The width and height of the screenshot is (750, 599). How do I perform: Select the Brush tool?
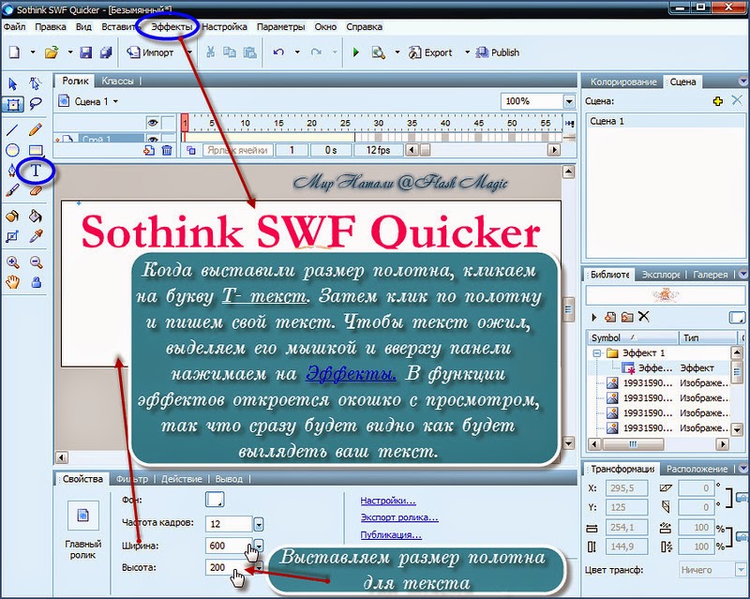tap(12, 191)
